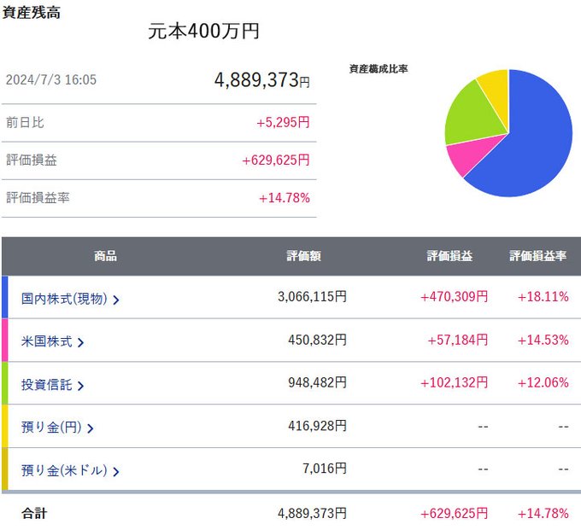
Task: Click the chevron next to 預り金(円)
Action: point(90,428)
